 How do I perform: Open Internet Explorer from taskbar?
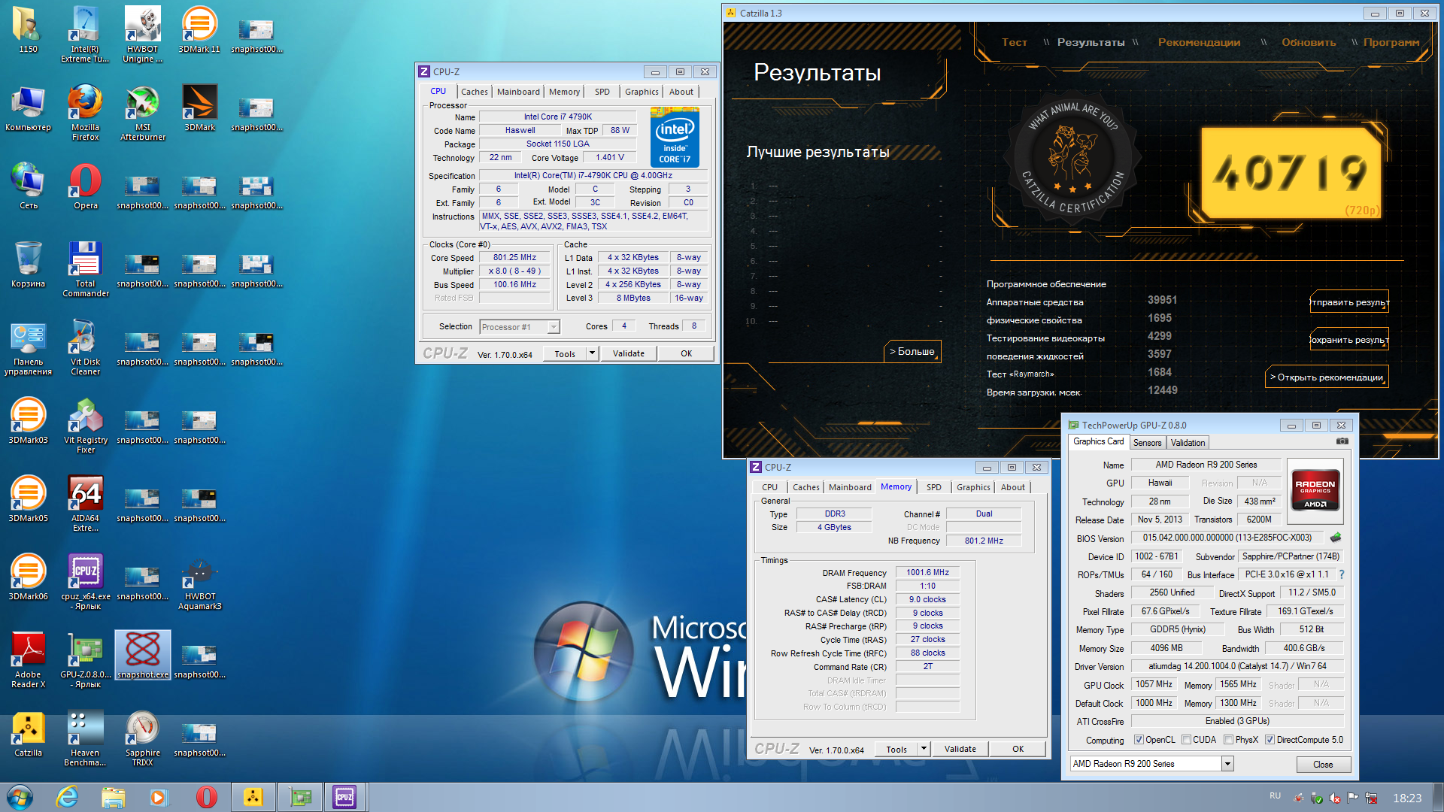pyautogui.click(x=67, y=797)
